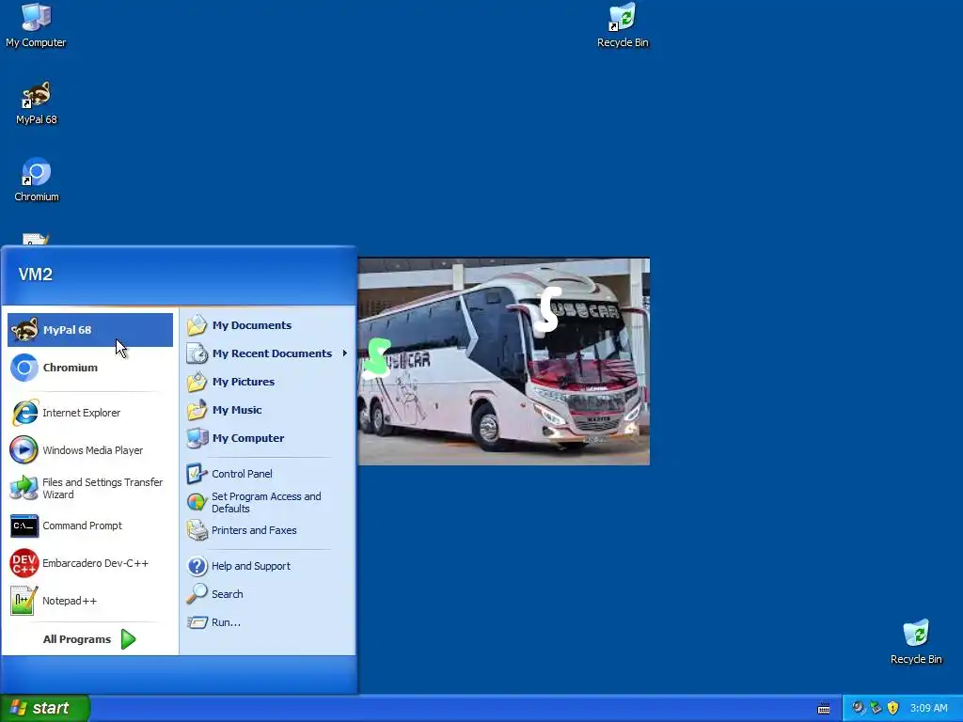Launch Embarcadero Dev-C++
This screenshot has height=722, width=963.
[90, 563]
